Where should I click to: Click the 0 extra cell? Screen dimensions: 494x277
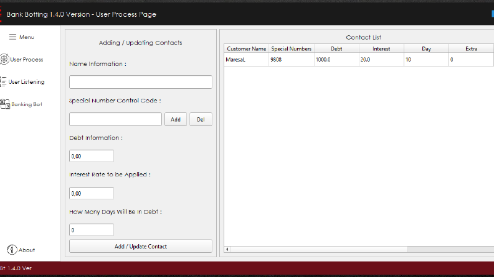click(x=472, y=60)
